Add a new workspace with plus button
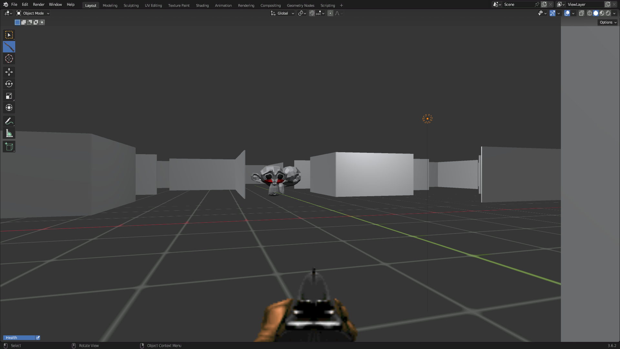Viewport: 620px width, 349px height. coord(341,5)
